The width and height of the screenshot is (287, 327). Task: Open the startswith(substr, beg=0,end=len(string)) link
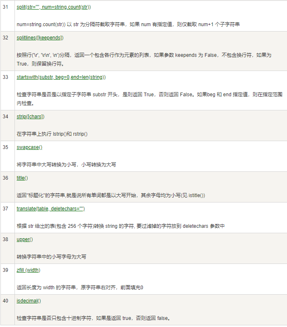[61, 77]
